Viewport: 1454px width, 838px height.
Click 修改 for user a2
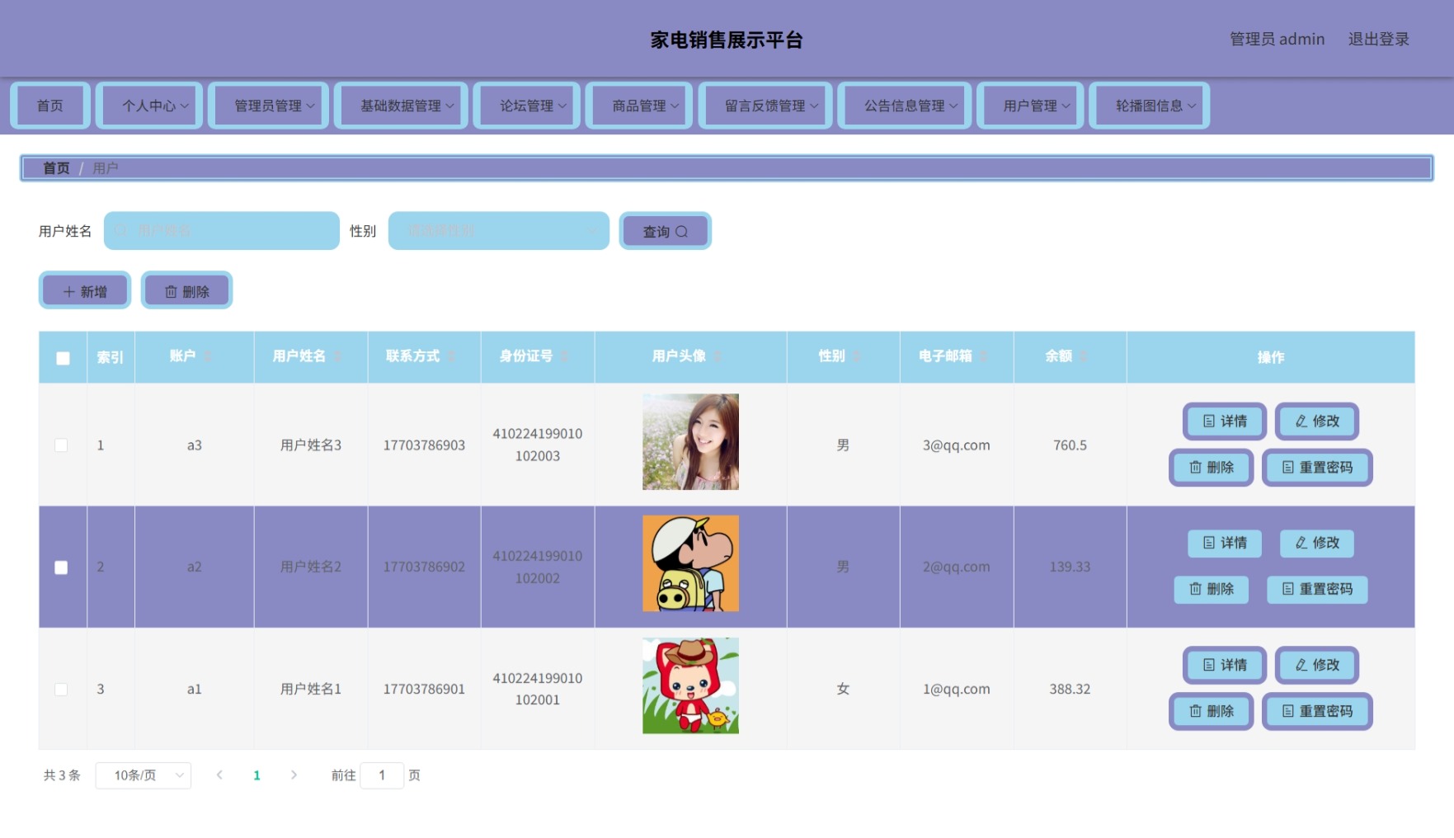tap(1317, 543)
